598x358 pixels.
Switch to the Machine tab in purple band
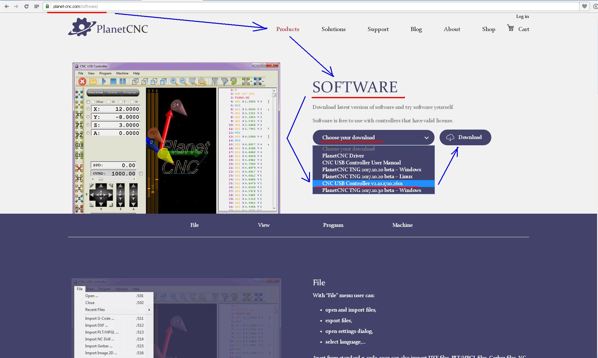[402, 225]
